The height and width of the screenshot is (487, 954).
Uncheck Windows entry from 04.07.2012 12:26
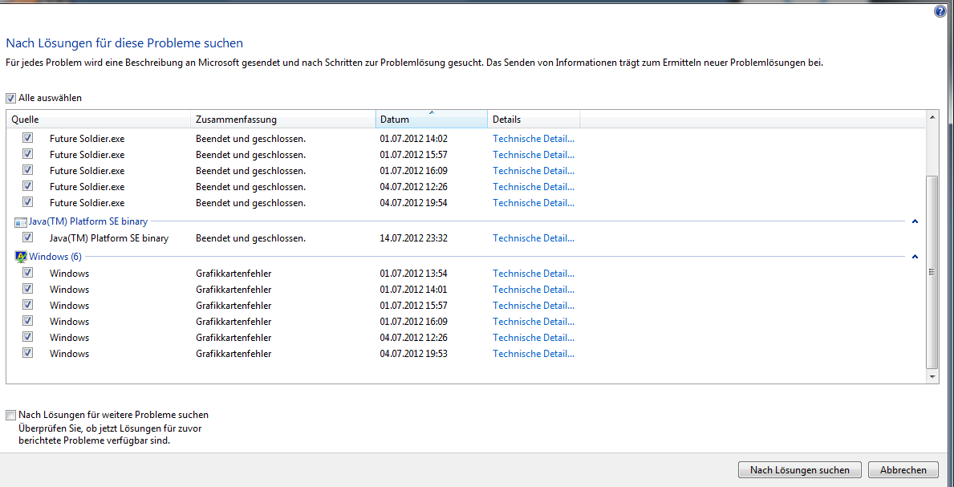(x=27, y=337)
